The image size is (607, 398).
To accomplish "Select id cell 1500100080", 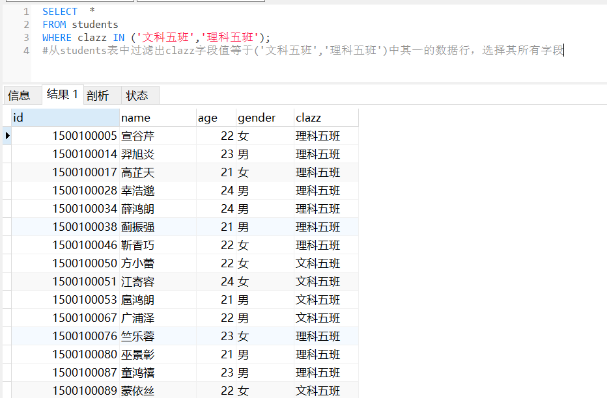I will 65,354.
